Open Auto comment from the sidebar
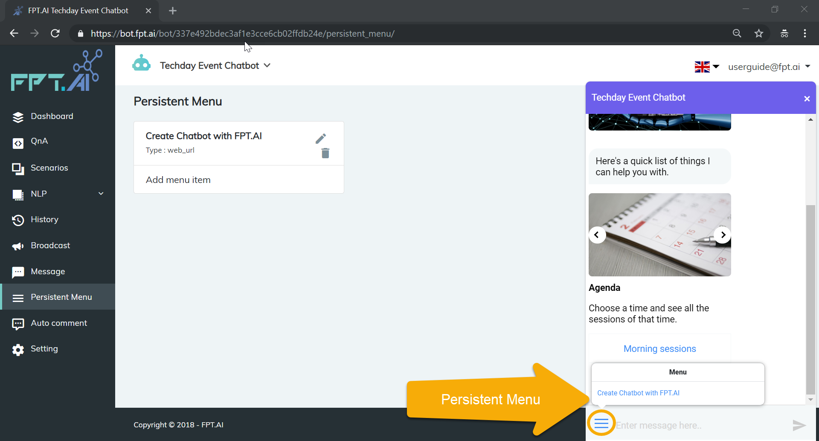Image resolution: width=819 pixels, height=441 pixels. click(x=59, y=323)
